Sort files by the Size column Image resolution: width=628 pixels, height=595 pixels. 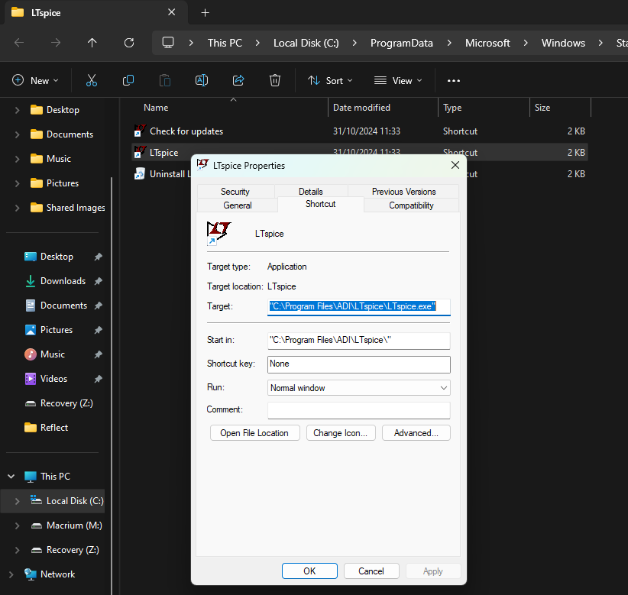tap(542, 107)
